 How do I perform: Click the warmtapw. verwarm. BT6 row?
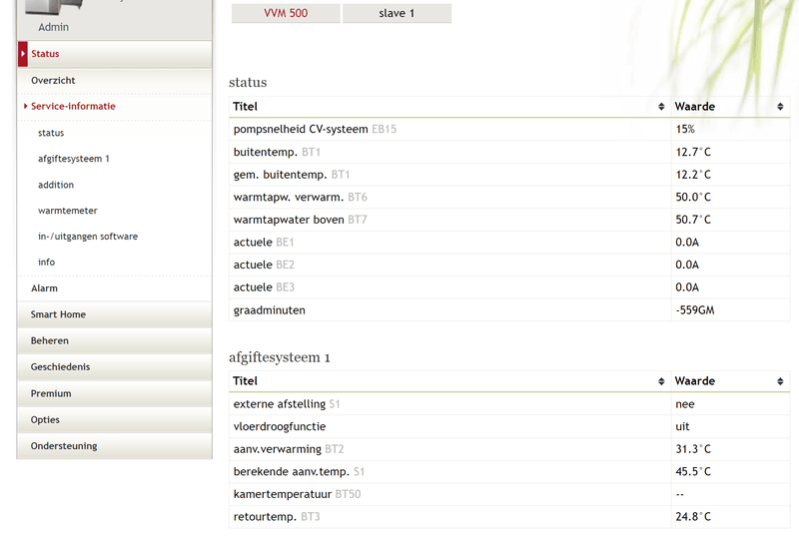pos(509,198)
